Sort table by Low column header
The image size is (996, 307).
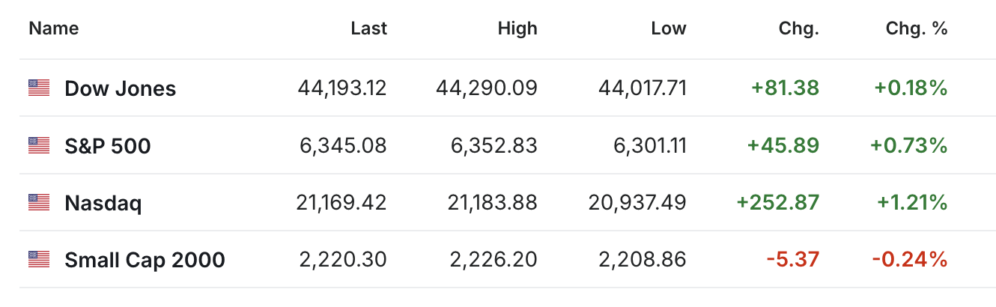tap(669, 28)
